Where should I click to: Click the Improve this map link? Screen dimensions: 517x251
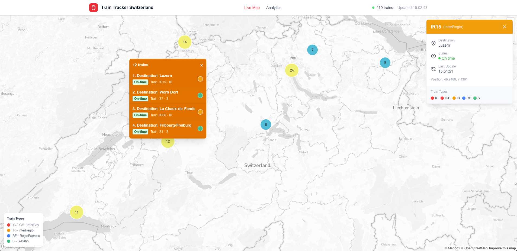pyautogui.click(x=502, y=248)
